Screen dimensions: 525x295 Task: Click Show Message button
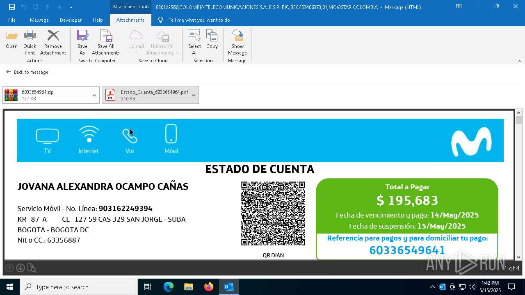237,43
